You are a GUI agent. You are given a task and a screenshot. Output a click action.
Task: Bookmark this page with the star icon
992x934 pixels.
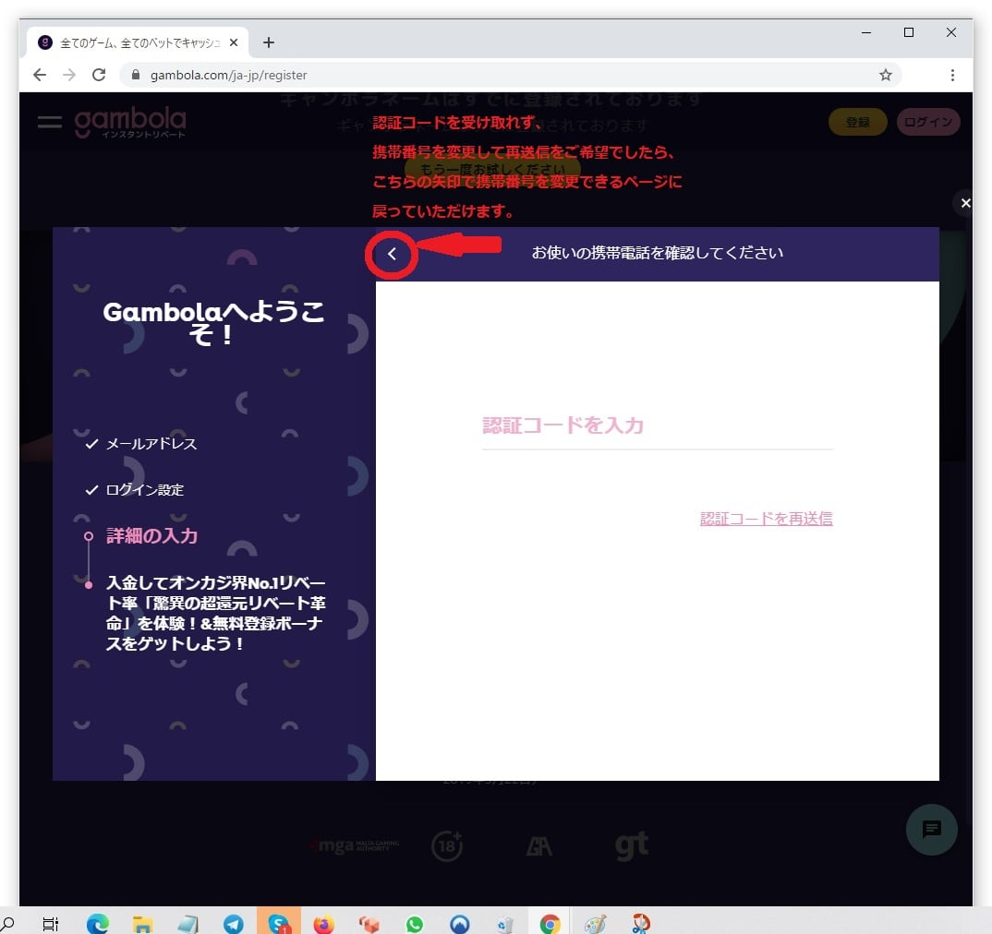coord(885,76)
